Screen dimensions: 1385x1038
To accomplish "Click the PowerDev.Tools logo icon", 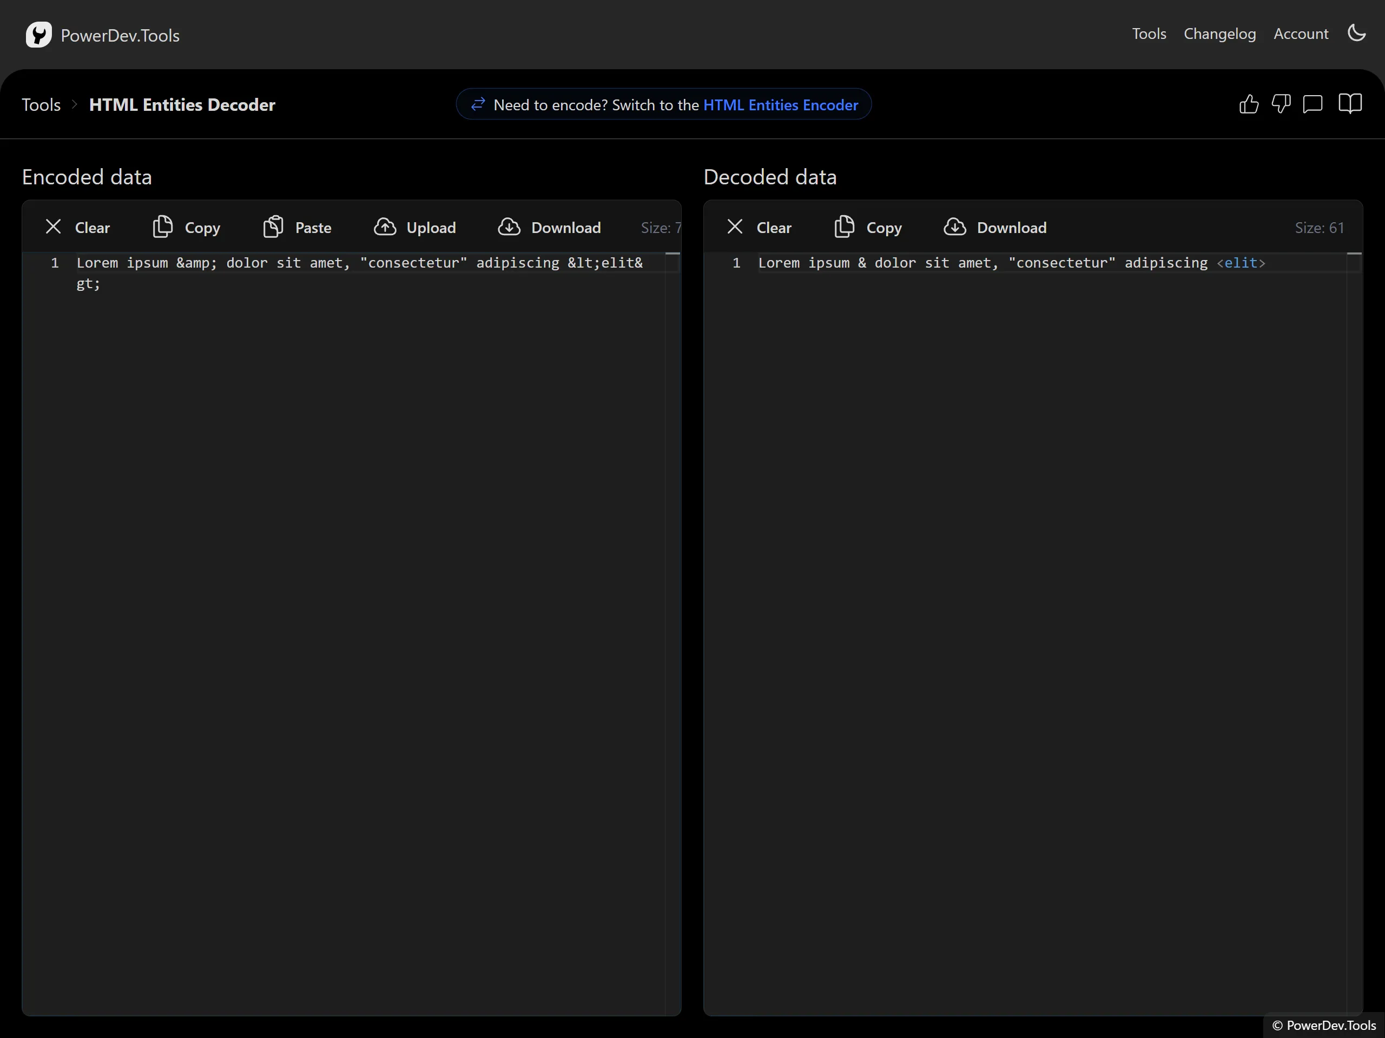I will tap(38, 35).
